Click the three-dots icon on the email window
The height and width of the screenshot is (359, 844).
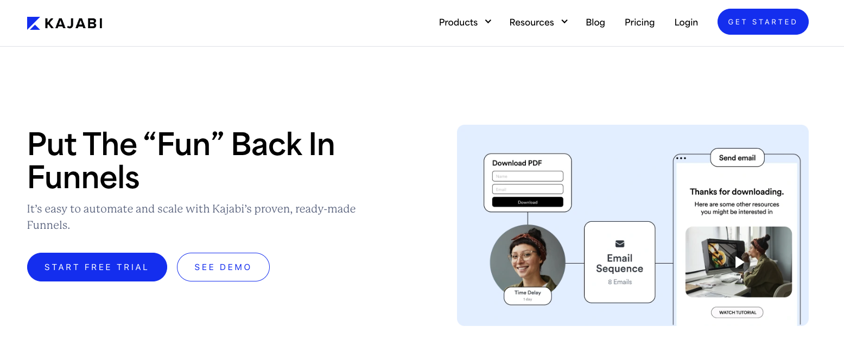click(681, 158)
